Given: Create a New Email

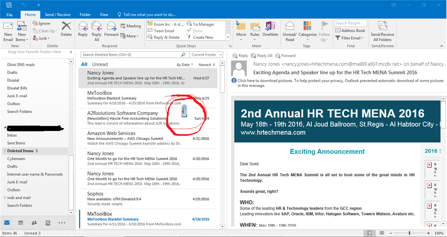Looking at the screenshot, I should click(x=8, y=31).
